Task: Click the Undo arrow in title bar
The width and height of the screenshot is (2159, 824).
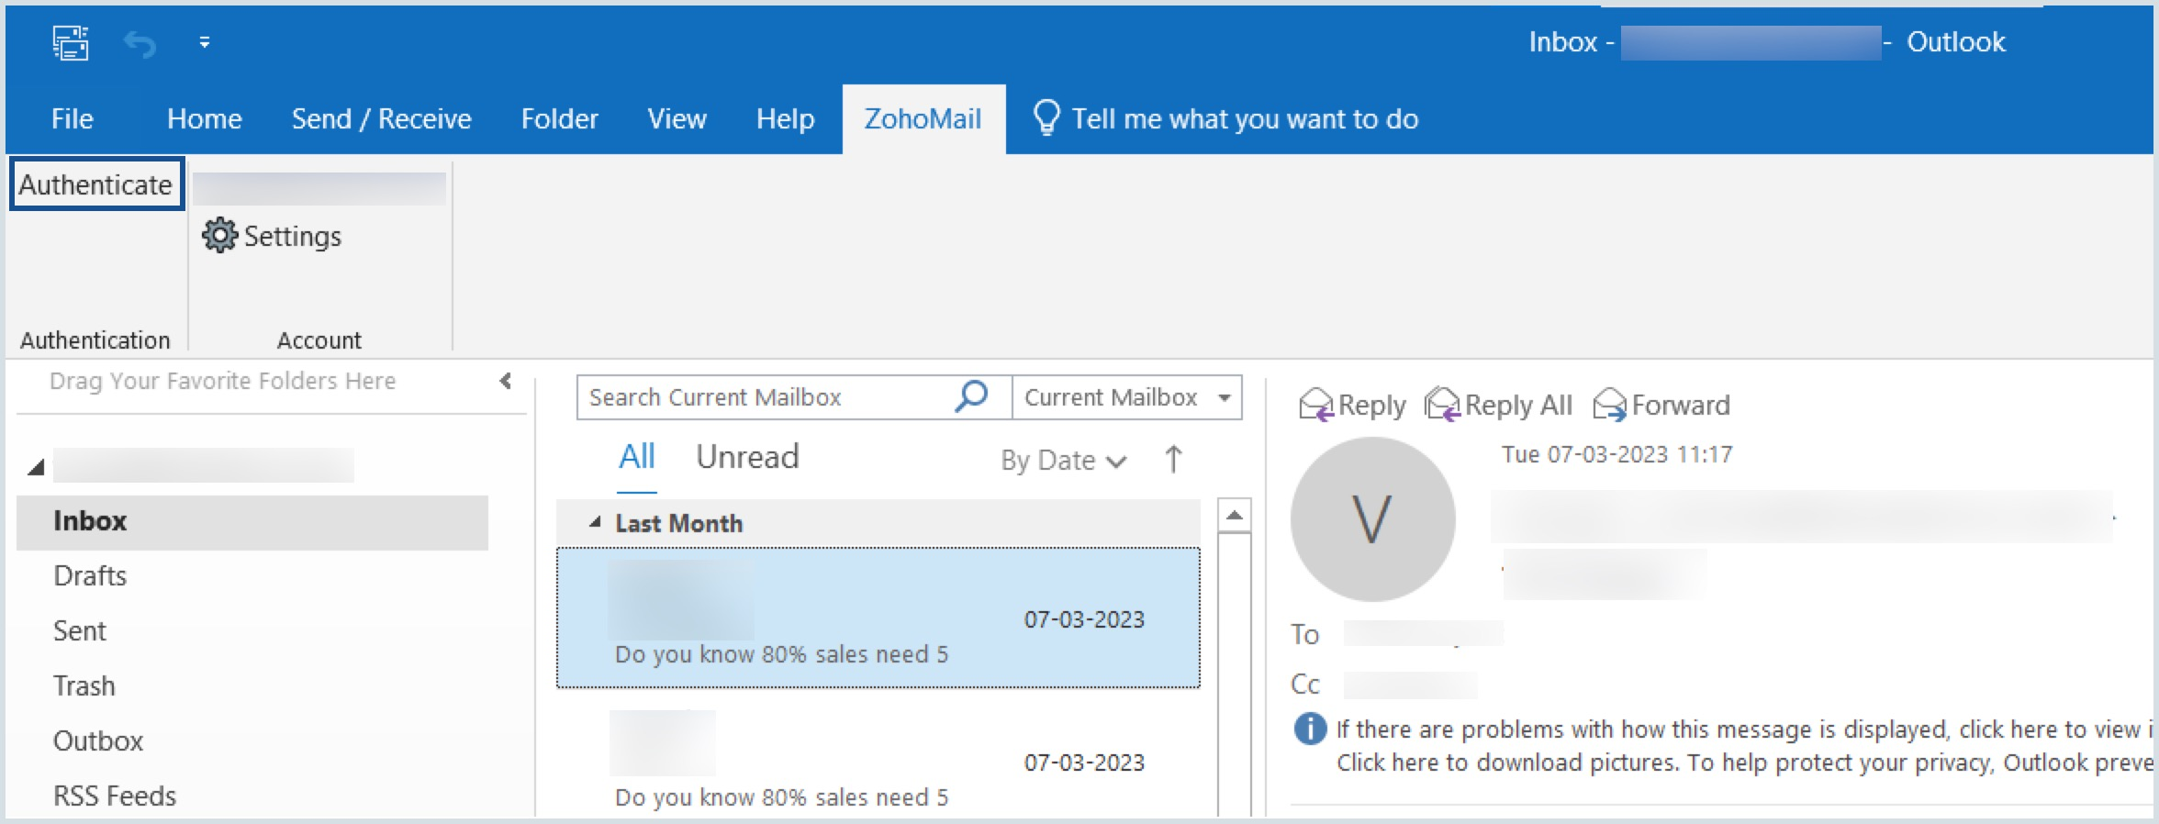Action: [140, 43]
